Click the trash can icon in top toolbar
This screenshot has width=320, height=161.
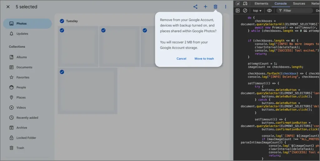[215, 7]
